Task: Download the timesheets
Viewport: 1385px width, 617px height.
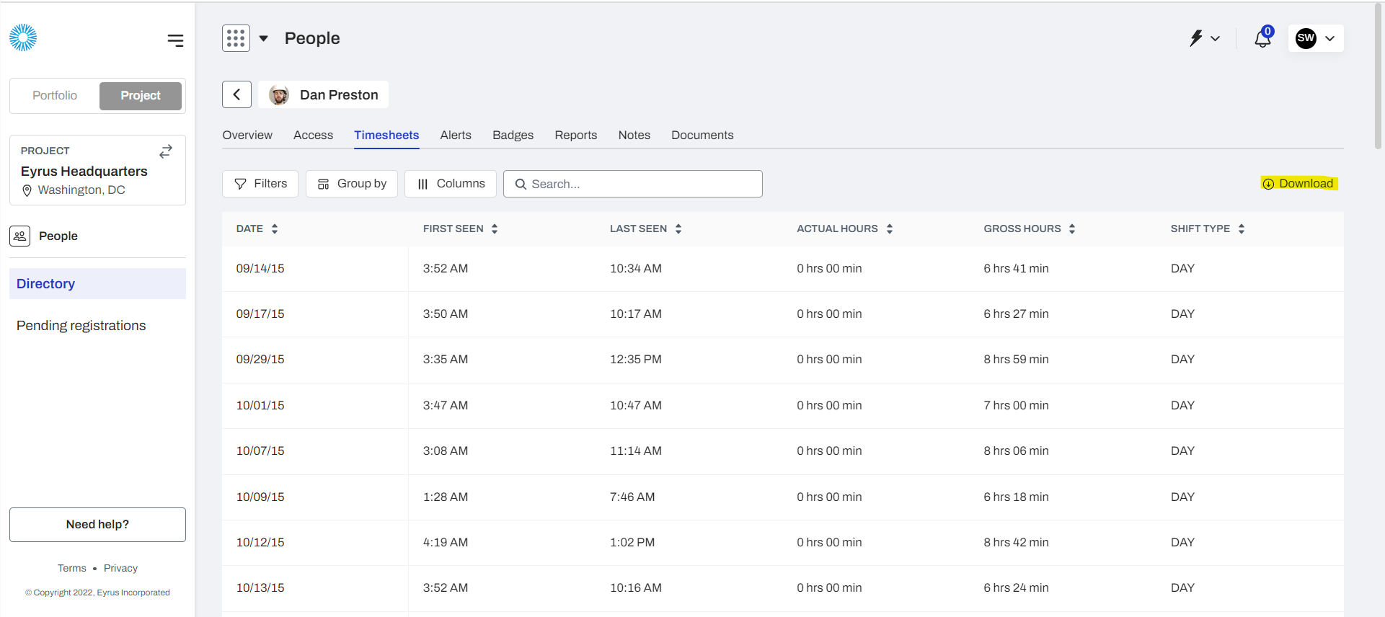Action: click(1298, 183)
